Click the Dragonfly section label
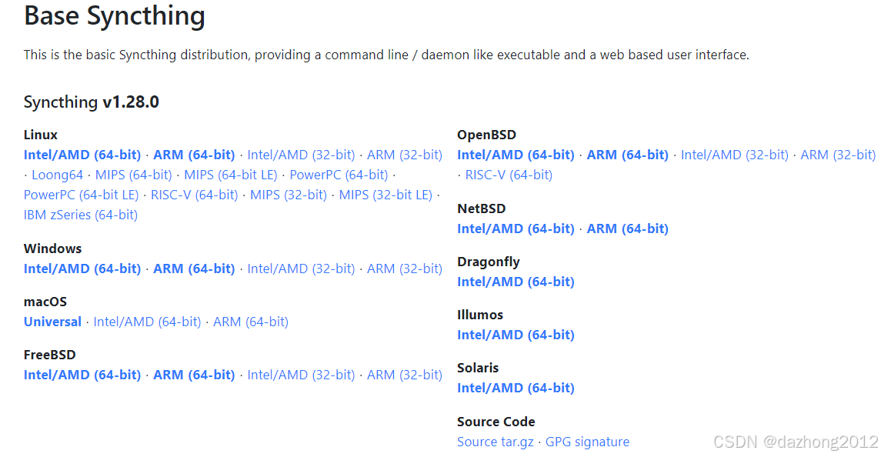This screenshot has height=457, width=881. pos(489,262)
